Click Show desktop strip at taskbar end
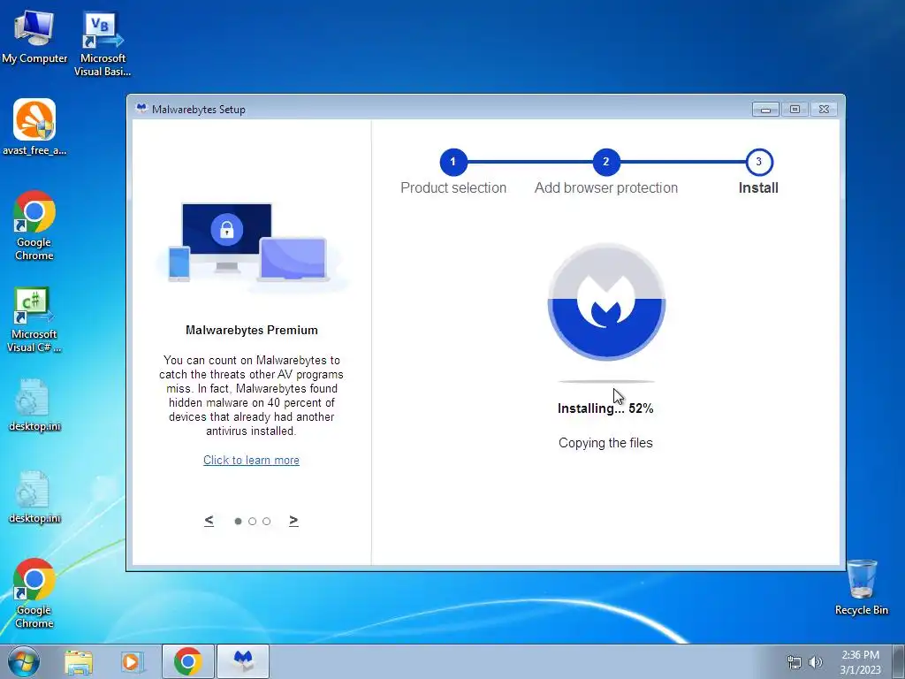Image resolution: width=905 pixels, height=679 pixels. [x=899, y=661]
